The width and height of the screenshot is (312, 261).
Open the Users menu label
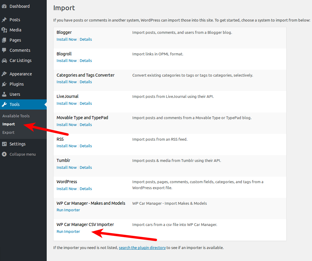(x=15, y=94)
